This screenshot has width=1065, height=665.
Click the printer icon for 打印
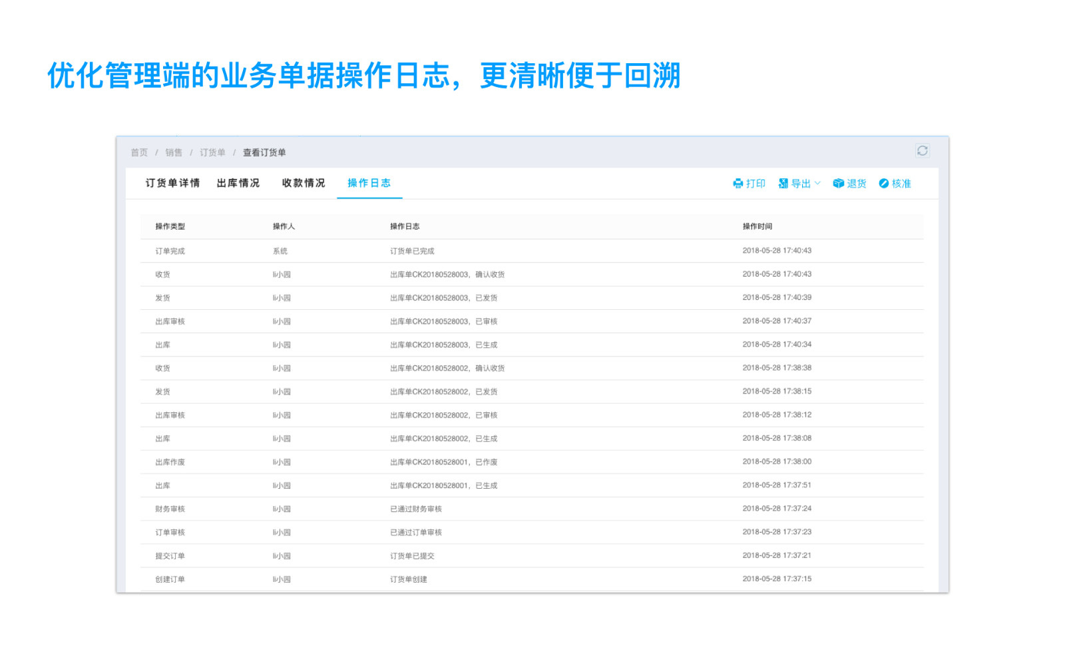point(738,184)
